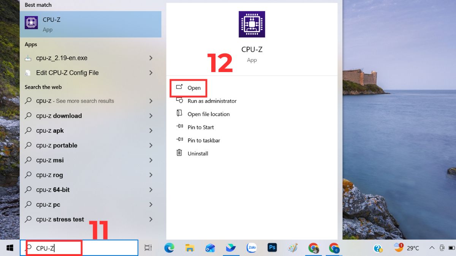The image size is (456, 256).
Task: Select the 'cpu-z portable' web suggestion
Action: (57, 145)
